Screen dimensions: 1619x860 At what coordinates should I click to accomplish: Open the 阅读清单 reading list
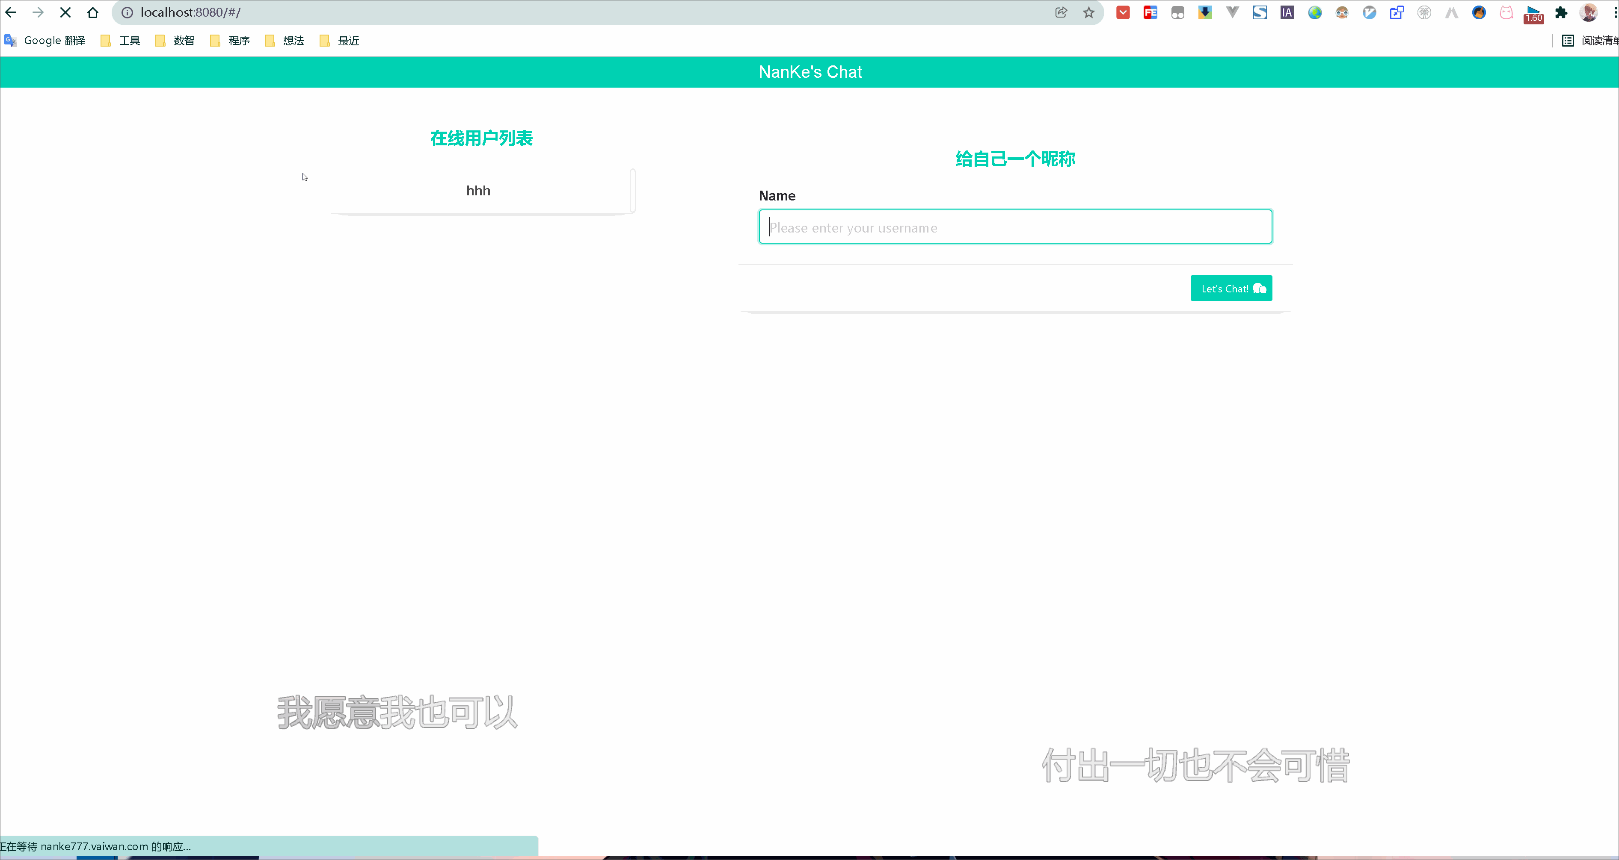(x=1590, y=41)
